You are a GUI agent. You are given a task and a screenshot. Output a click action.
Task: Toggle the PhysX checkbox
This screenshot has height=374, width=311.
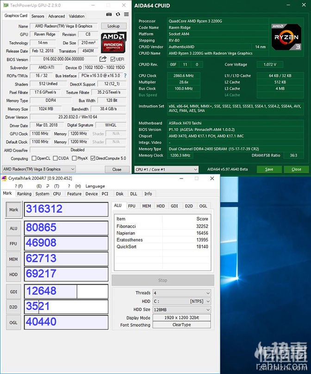pyautogui.click(x=75, y=158)
